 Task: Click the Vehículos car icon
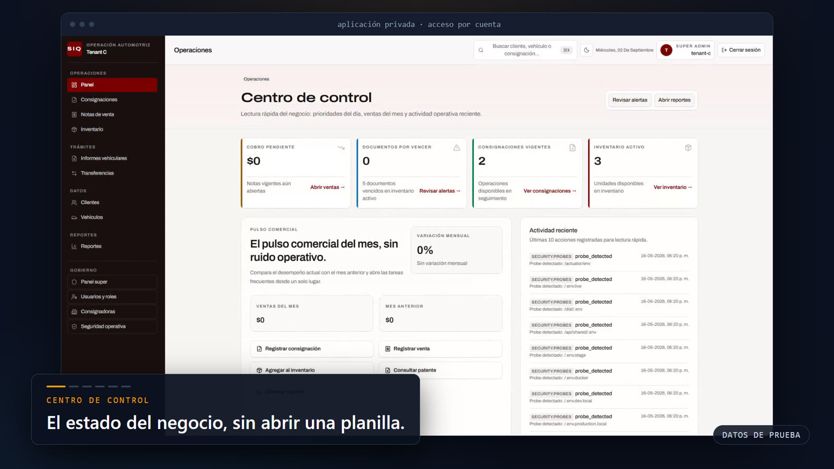[74, 217]
